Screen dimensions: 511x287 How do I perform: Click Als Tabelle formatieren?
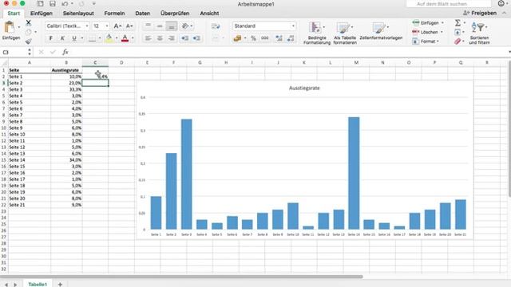tap(345, 33)
